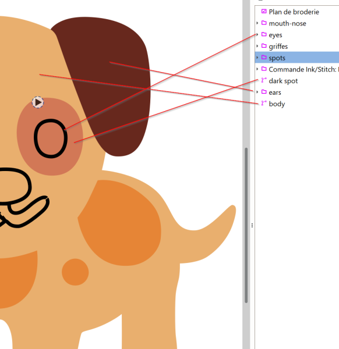Click the small orange circle spot

75,272
